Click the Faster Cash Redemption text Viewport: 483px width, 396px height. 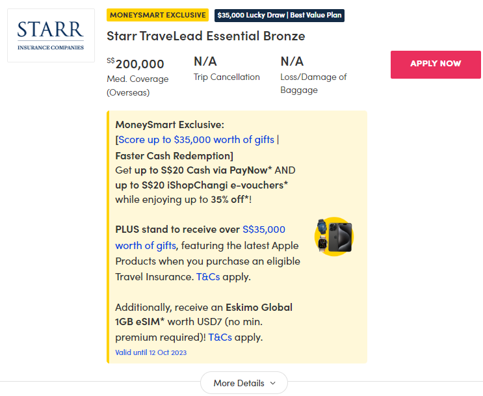174,155
